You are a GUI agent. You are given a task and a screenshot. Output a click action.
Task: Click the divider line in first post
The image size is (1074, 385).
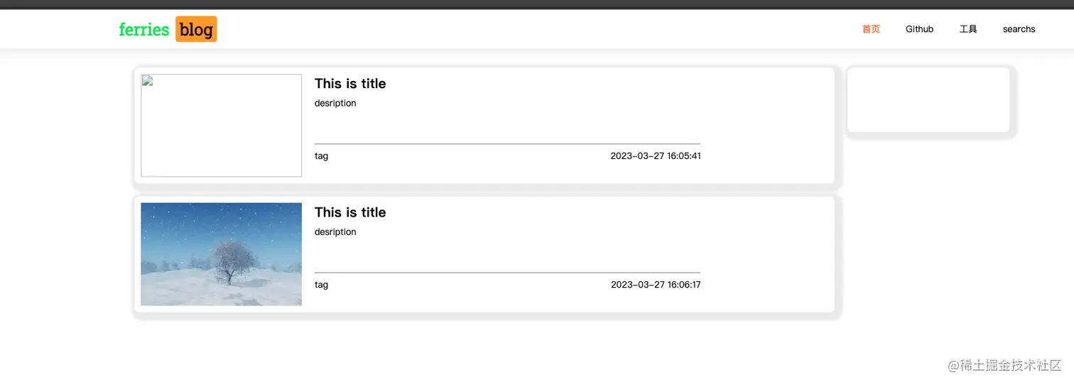coord(507,143)
